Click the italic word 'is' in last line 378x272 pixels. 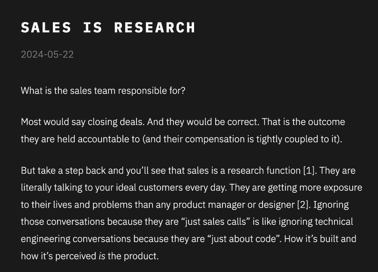point(102,256)
